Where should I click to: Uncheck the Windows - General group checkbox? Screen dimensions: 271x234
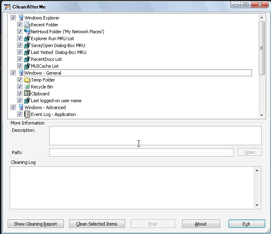point(13,73)
